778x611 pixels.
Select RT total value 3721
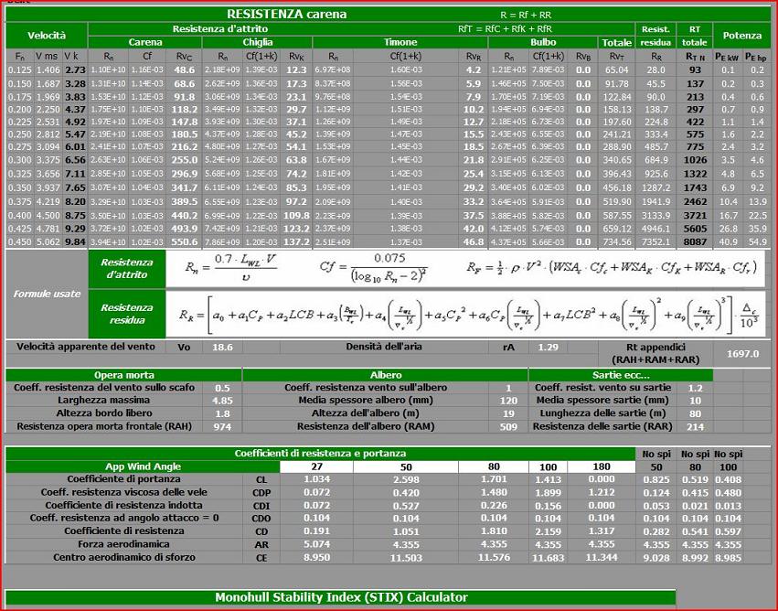point(695,216)
